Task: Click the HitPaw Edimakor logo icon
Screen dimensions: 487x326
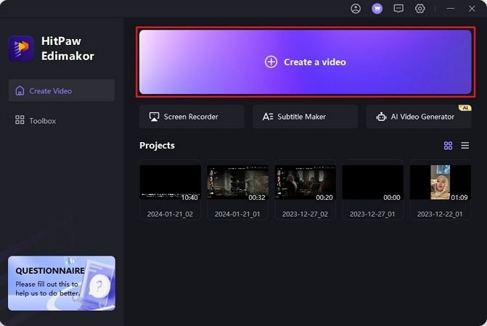Action: tap(21, 49)
